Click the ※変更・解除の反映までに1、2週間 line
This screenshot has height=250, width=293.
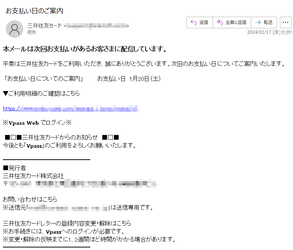tap(89, 239)
